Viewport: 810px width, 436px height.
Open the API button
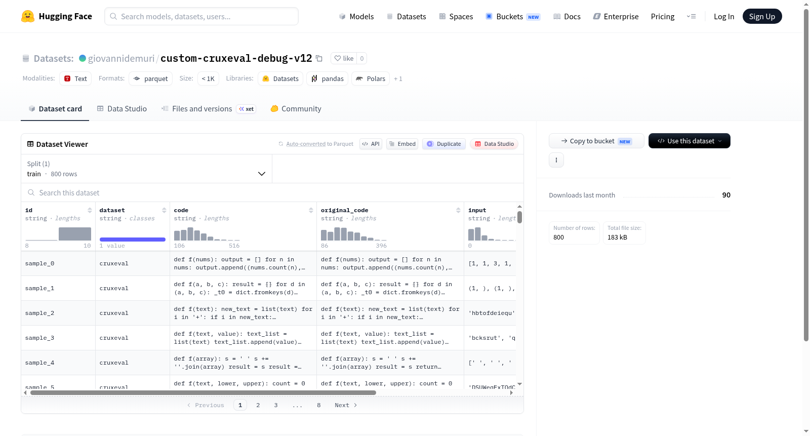click(371, 144)
